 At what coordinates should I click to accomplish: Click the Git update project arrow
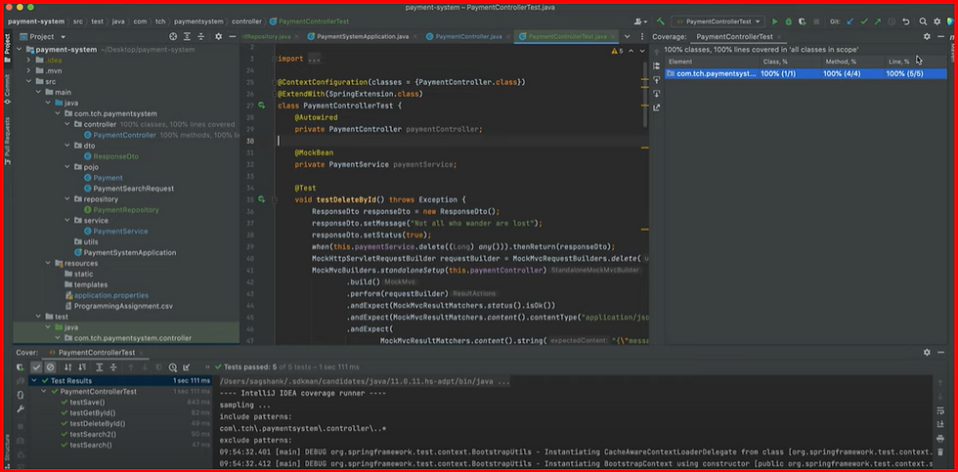coord(849,21)
